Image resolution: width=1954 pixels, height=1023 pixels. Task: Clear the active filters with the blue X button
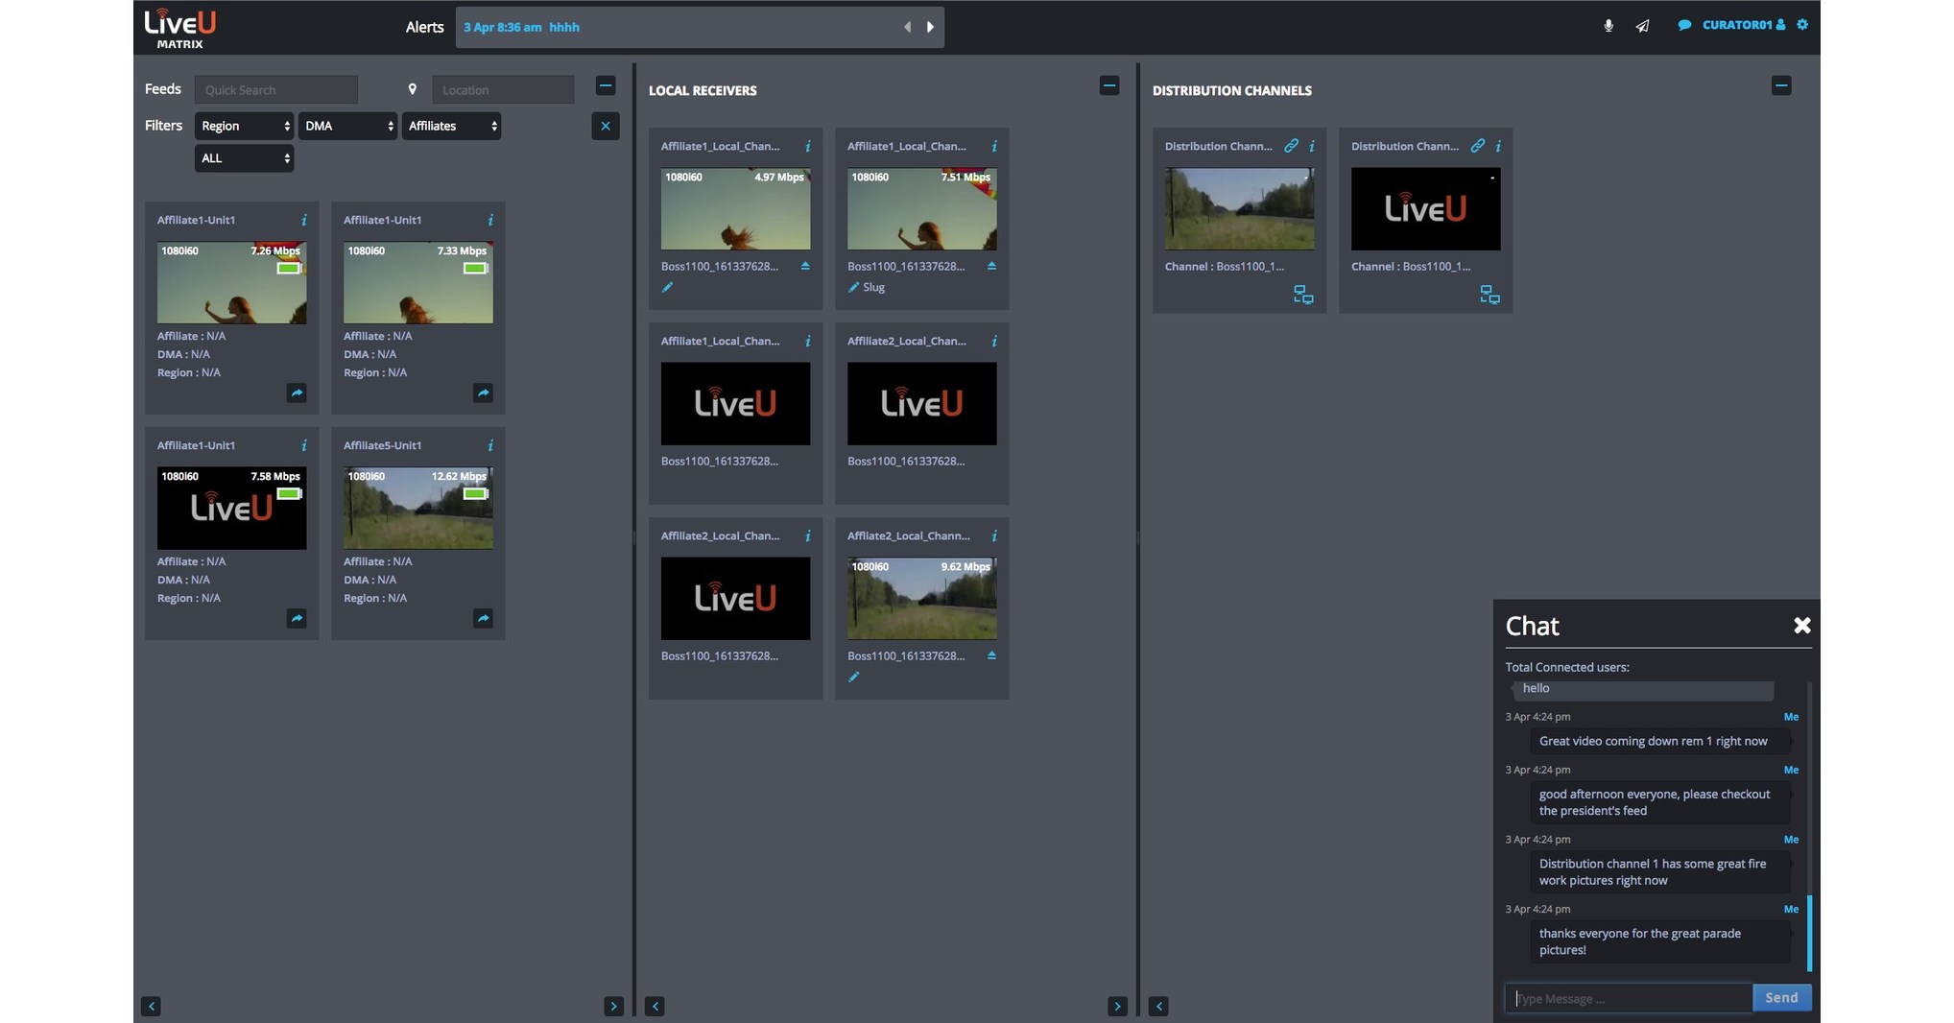[x=606, y=126]
